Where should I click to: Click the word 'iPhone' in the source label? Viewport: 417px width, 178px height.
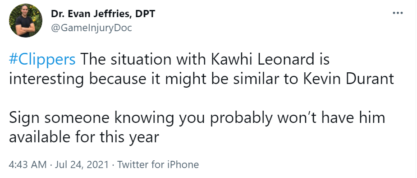(x=183, y=164)
